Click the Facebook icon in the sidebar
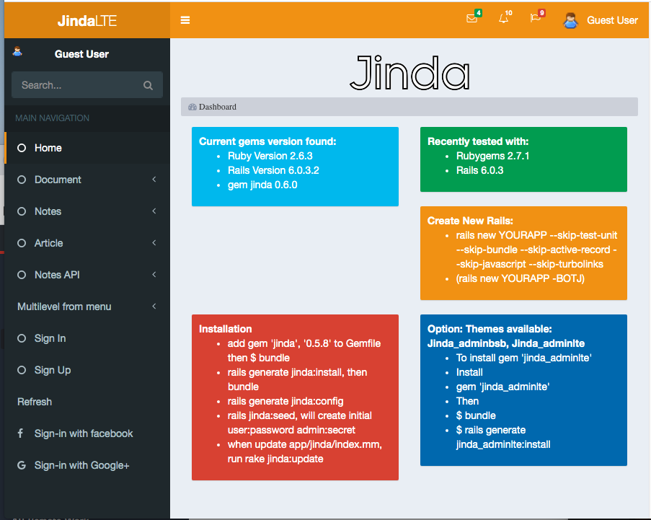Screen dimensions: 651x520 coord(20,433)
